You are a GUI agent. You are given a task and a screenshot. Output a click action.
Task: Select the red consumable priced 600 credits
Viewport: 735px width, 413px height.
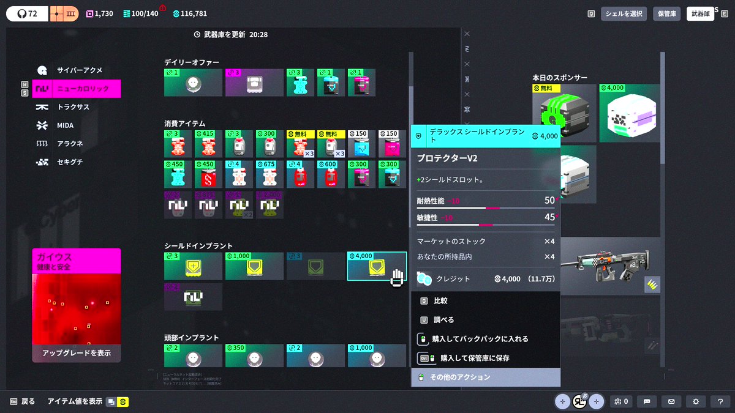(331, 174)
